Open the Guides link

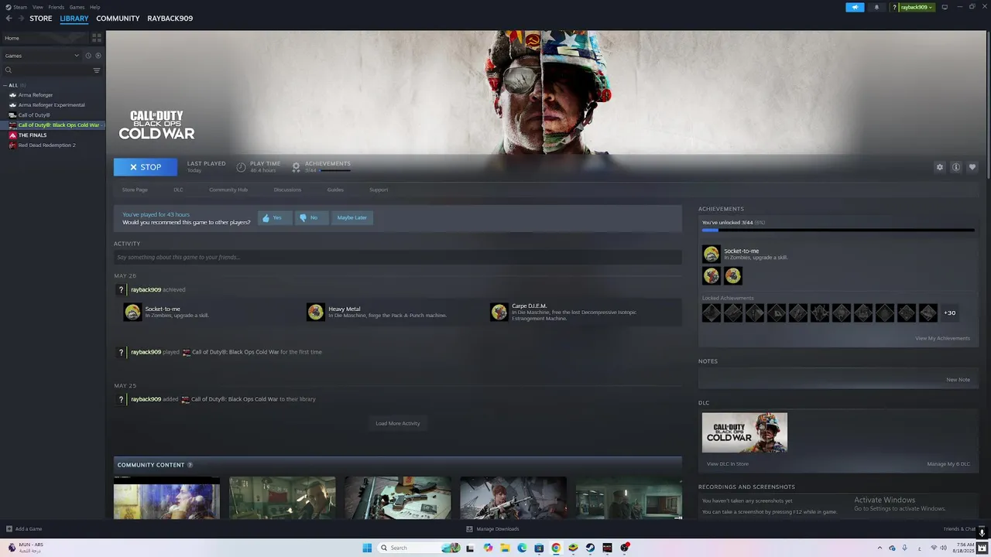click(x=335, y=190)
